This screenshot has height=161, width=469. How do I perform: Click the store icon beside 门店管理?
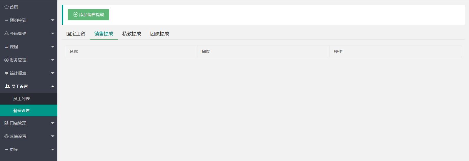click(6, 123)
